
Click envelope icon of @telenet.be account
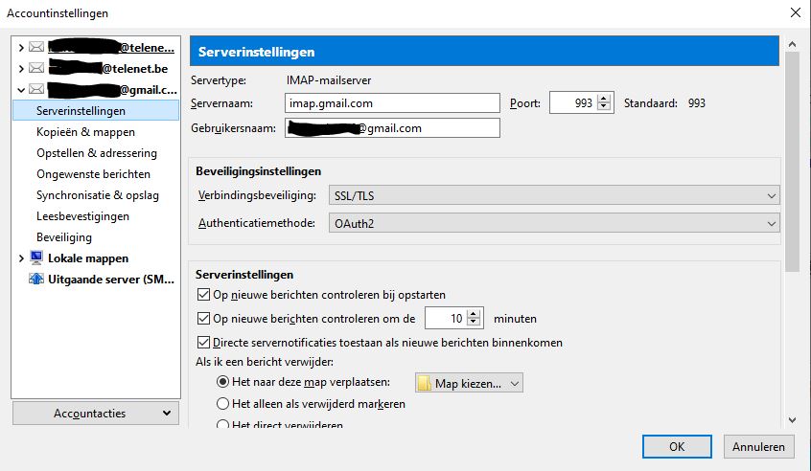36,68
